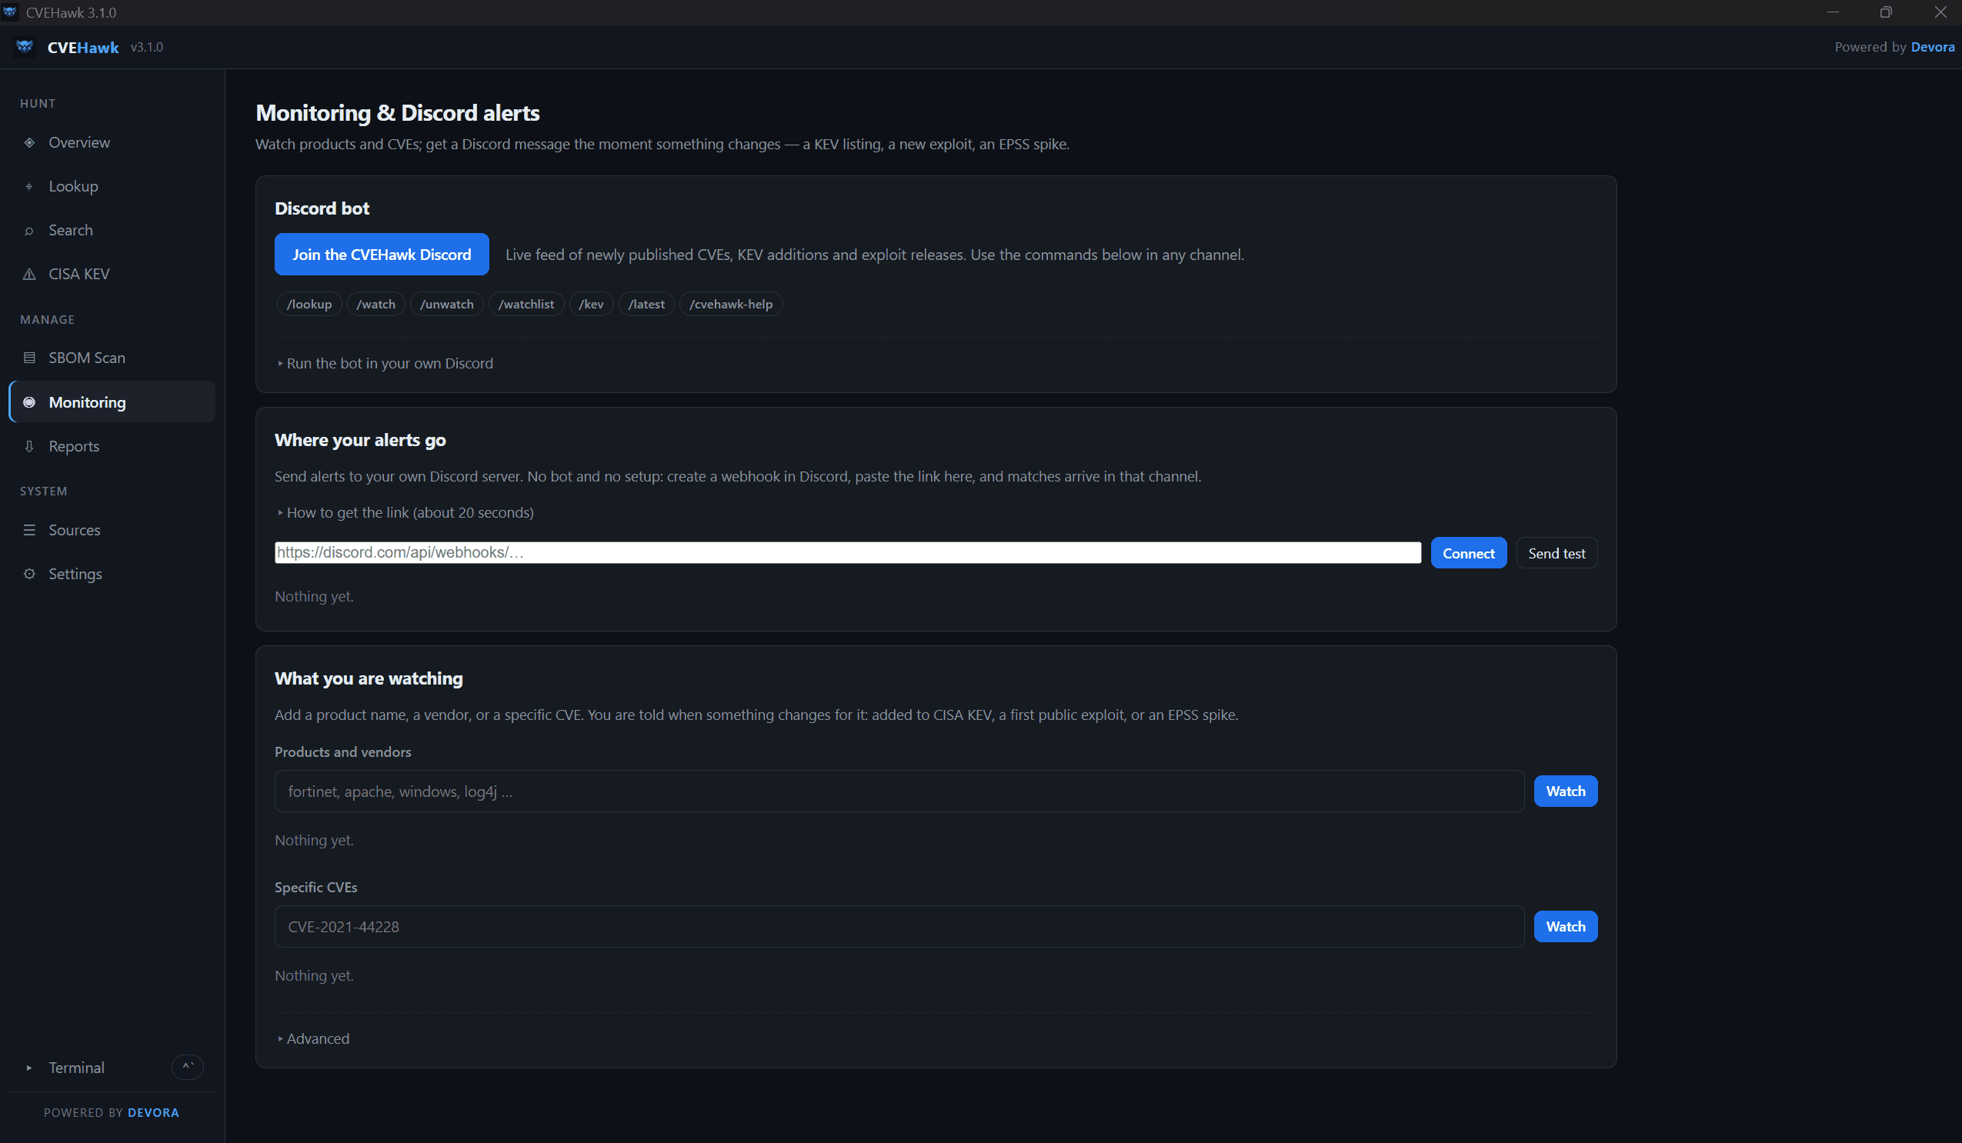This screenshot has height=1143, width=1962.
Task: Click the /watchlist command chip
Action: point(526,305)
